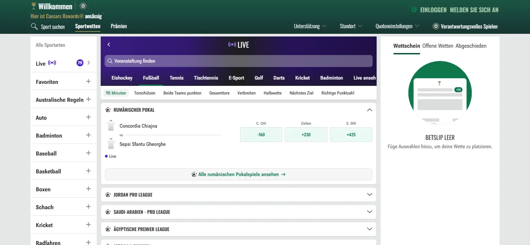
Task: Go back using the left arrow in LIVE header
Action: pyautogui.click(x=109, y=44)
